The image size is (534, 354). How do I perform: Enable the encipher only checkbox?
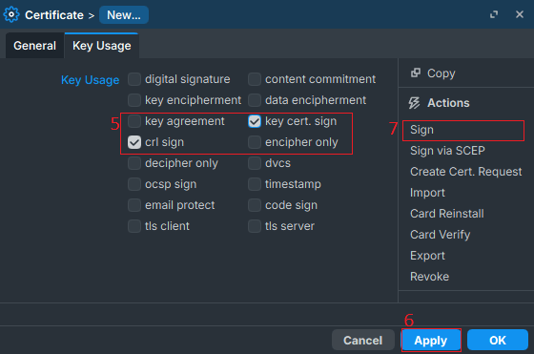(x=255, y=142)
